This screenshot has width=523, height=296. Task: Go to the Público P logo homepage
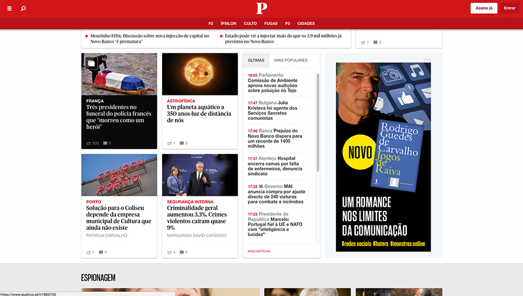pyautogui.click(x=261, y=8)
